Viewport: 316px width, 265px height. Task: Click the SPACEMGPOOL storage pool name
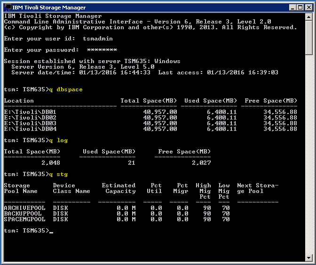pyautogui.click(x=24, y=219)
